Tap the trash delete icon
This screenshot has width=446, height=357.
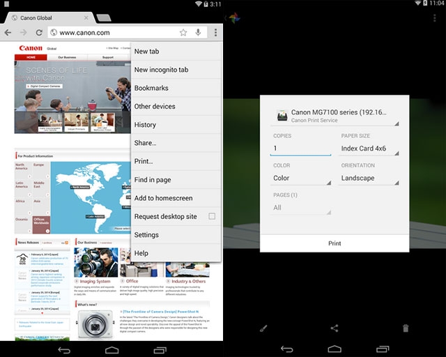[x=406, y=328]
